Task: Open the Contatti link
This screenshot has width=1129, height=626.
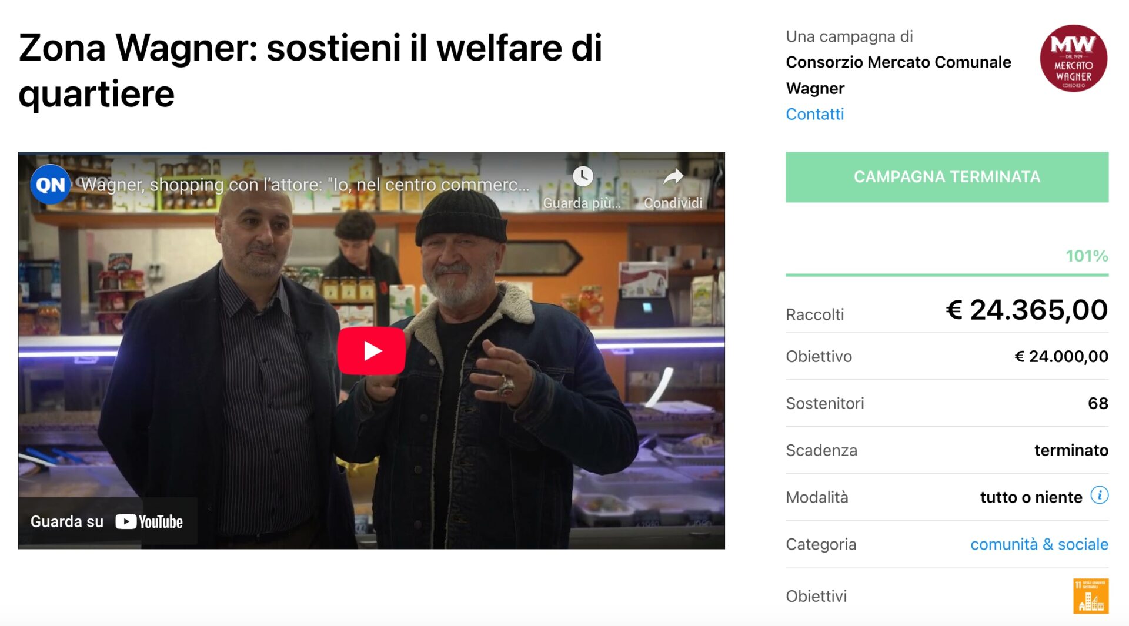Action: [x=814, y=114]
